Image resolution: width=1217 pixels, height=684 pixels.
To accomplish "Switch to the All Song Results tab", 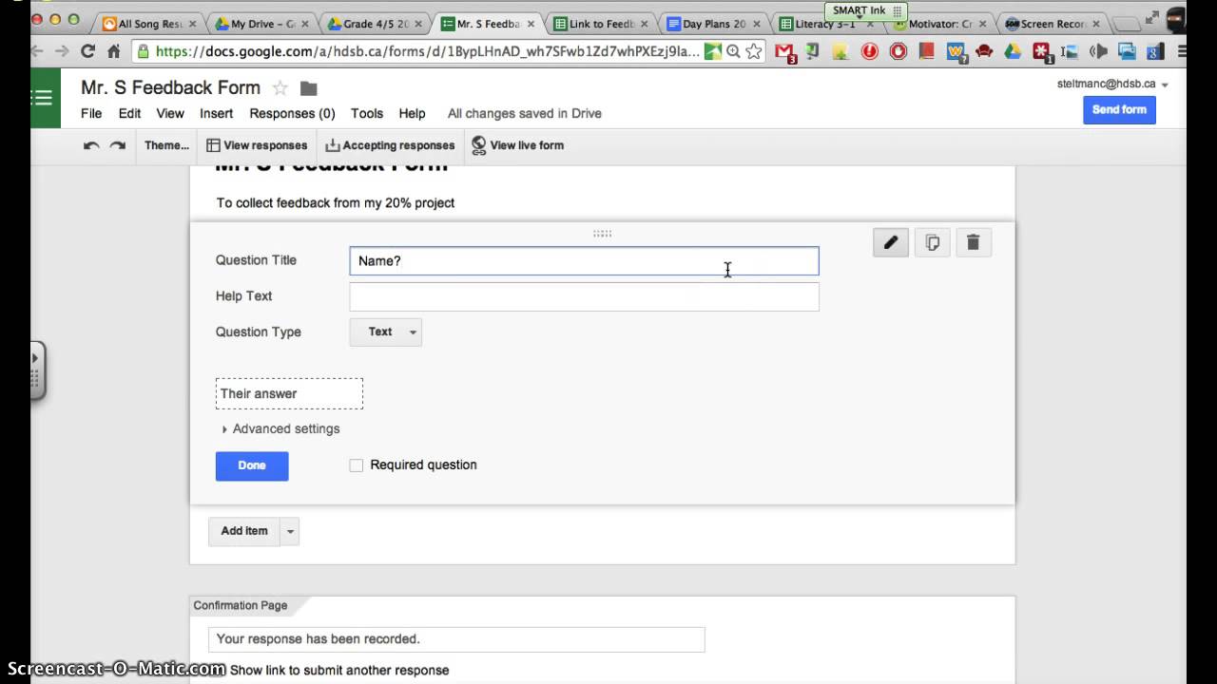I will (150, 24).
